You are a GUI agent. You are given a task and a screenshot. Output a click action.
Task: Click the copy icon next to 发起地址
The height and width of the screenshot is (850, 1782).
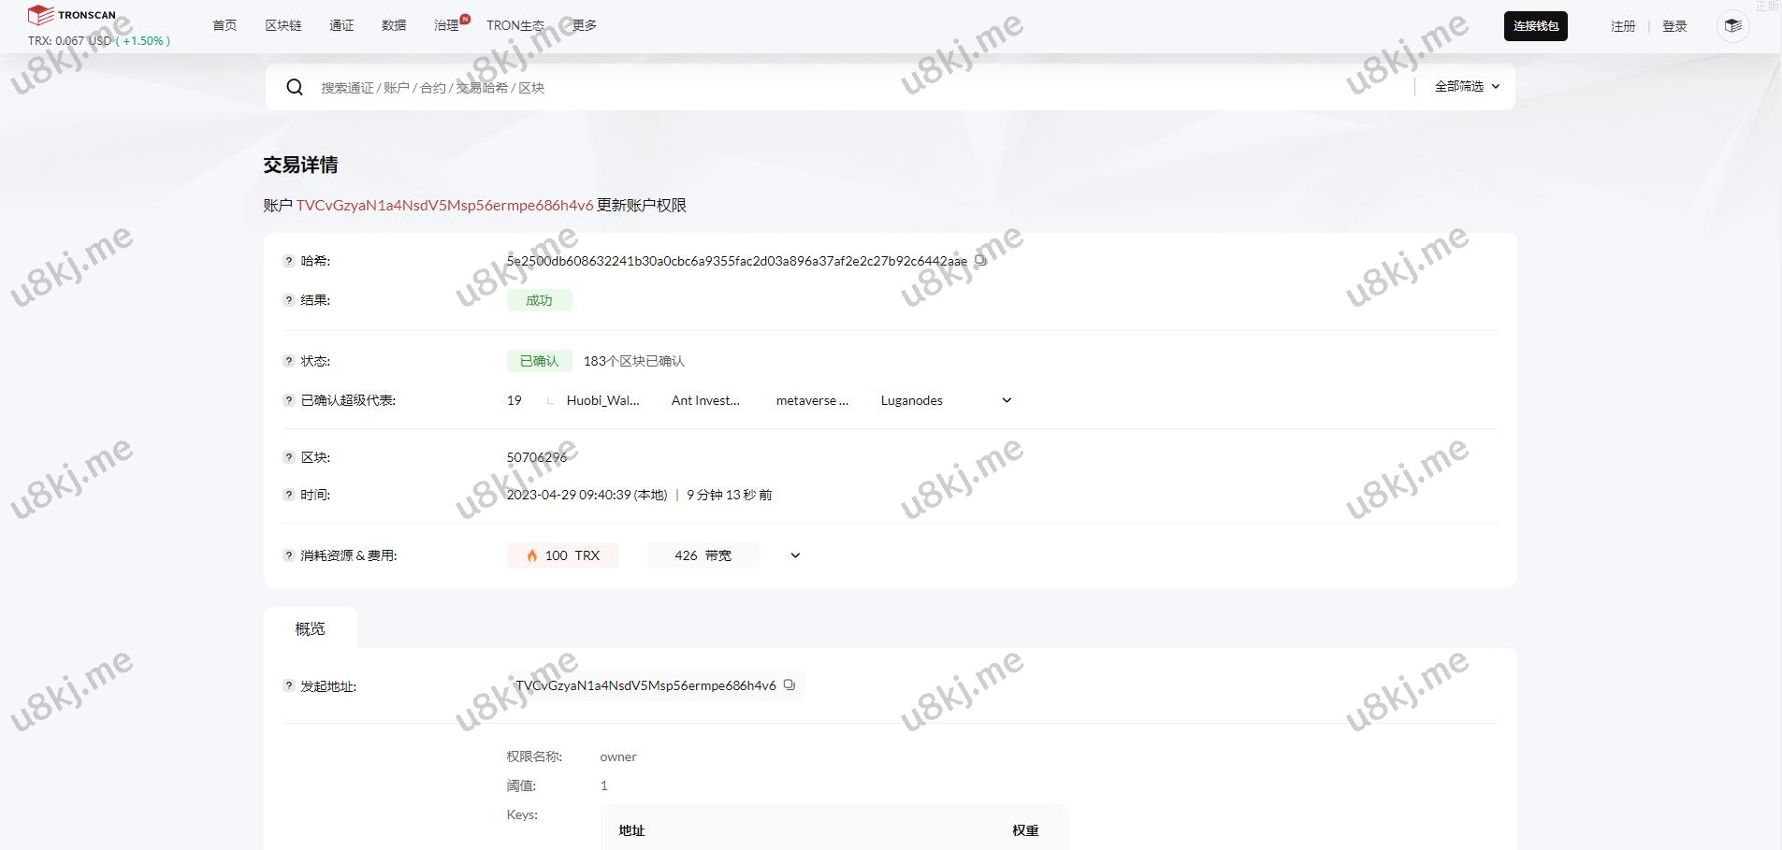click(790, 685)
